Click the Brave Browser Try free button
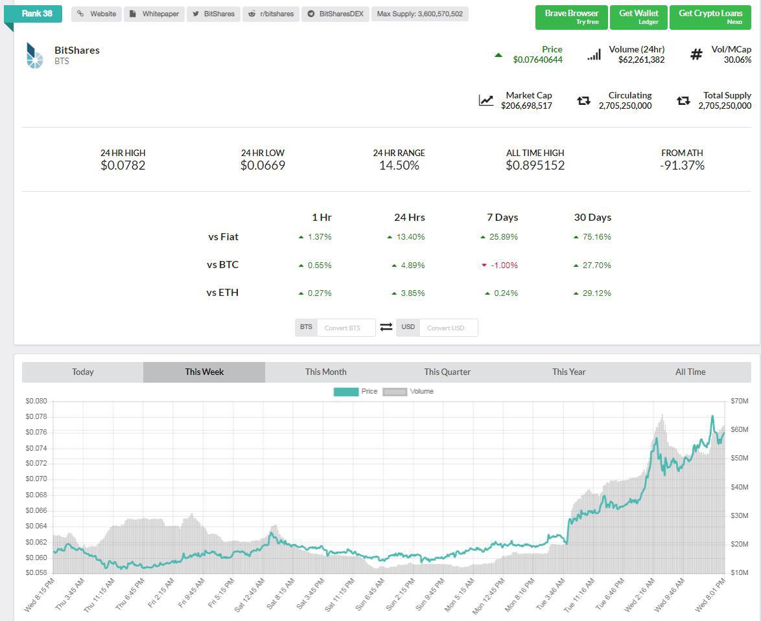This screenshot has width=761, height=621. point(571,17)
